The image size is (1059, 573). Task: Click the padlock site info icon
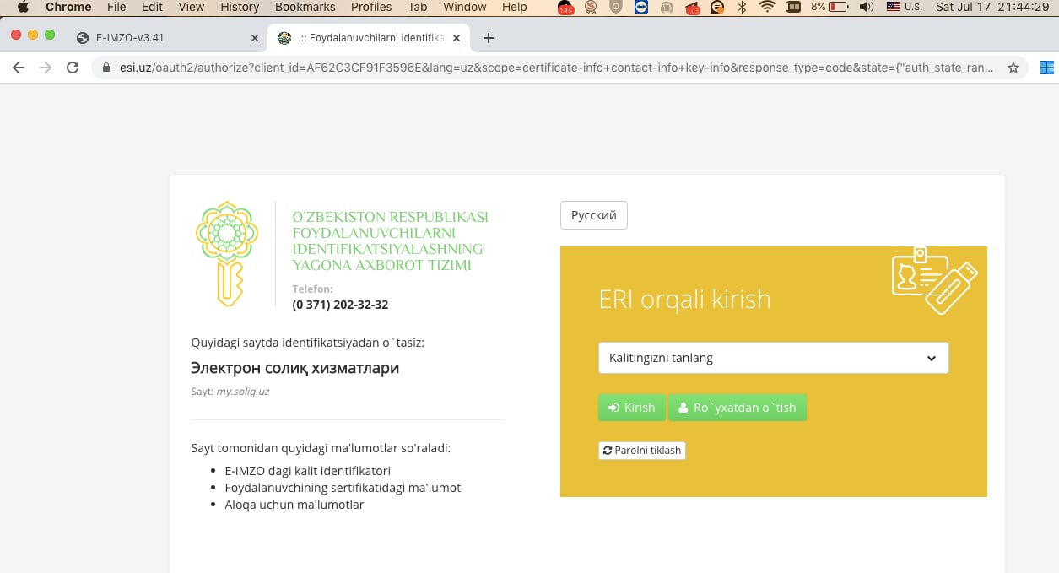click(x=106, y=68)
